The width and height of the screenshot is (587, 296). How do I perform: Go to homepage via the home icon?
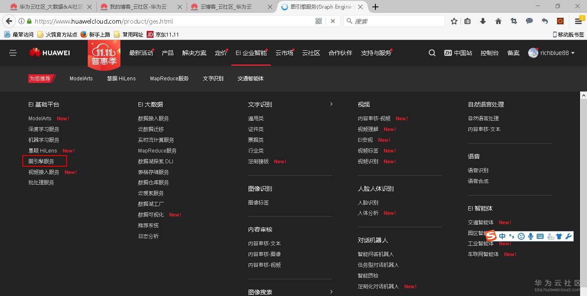(498, 21)
